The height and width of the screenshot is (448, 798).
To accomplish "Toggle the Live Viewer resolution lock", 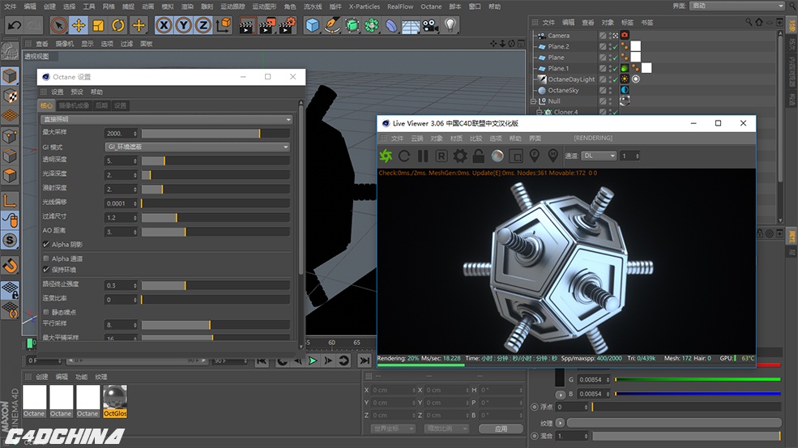I will 478,156.
